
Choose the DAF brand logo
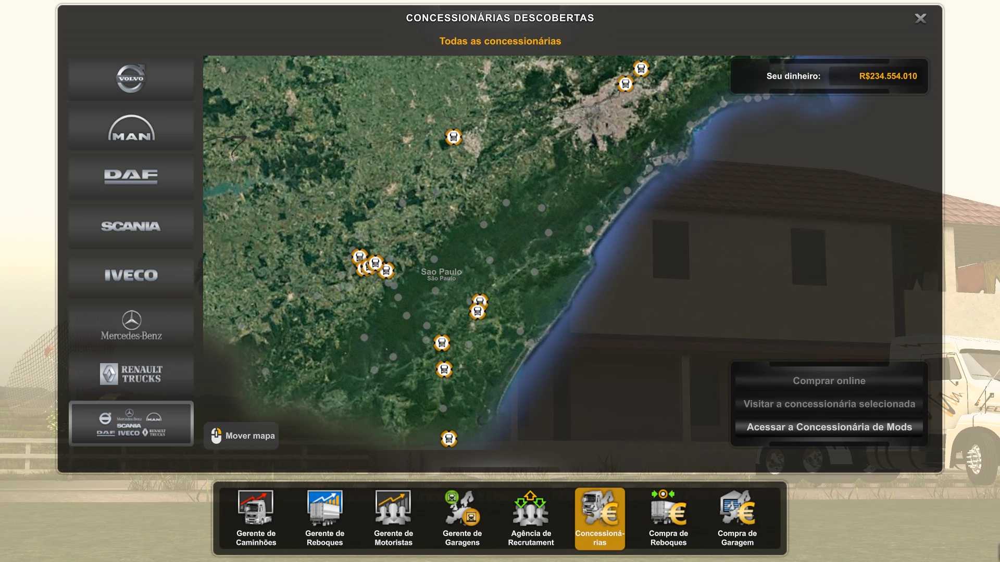pyautogui.click(x=131, y=176)
